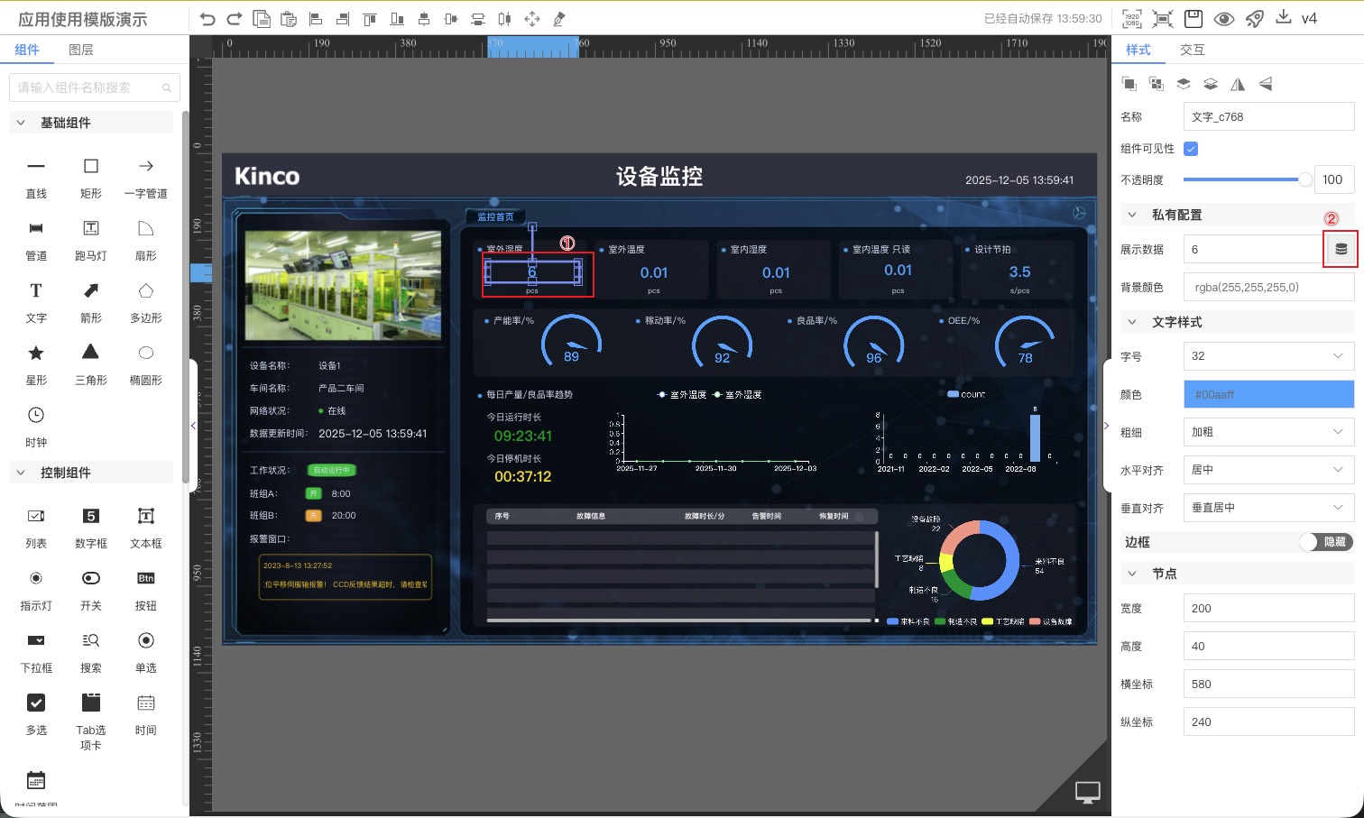Click the 颜色 blue color swatch

(1268, 394)
